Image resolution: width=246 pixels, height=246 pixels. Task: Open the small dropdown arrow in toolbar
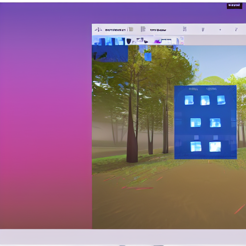(220, 30)
